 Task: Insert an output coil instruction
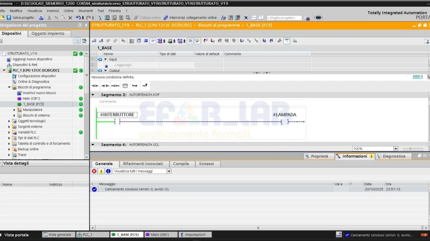point(115,85)
